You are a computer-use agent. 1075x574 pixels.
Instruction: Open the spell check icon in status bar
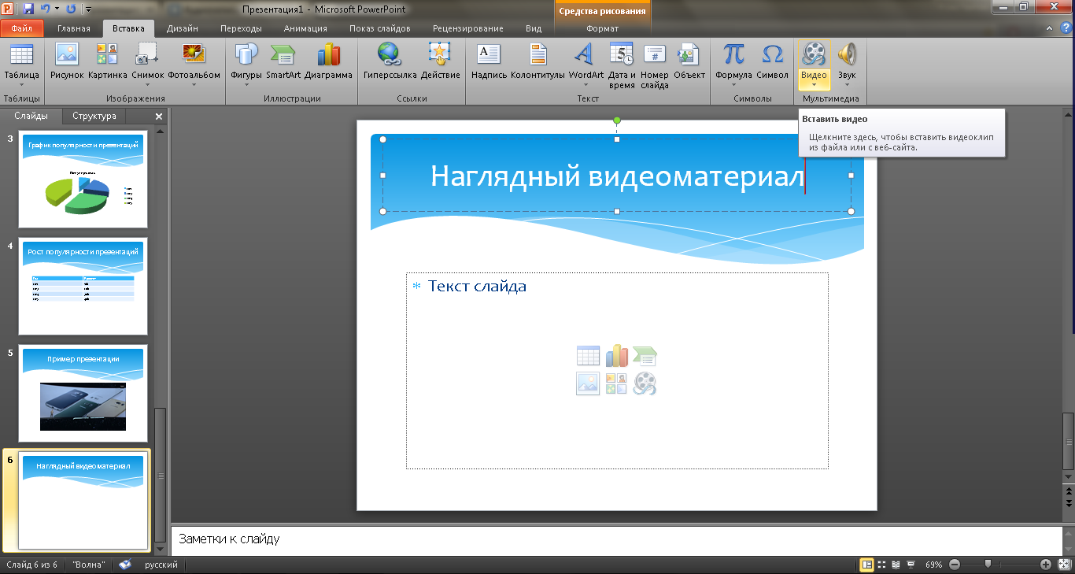(x=125, y=565)
